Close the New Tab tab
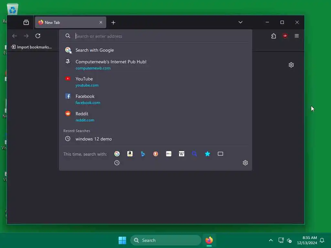The image size is (331, 248). pos(101,22)
